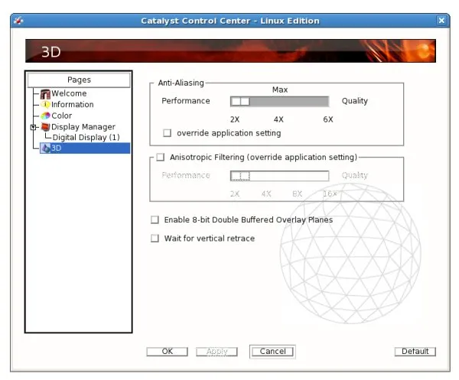
Task: Check Wait for vertical retrace
Action: click(155, 239)
